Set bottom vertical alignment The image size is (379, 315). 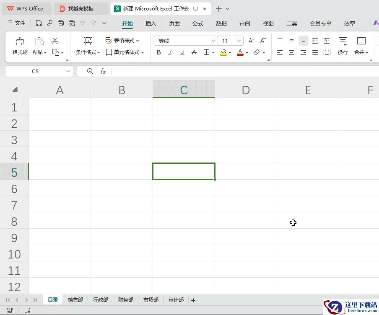pos(304,41)
